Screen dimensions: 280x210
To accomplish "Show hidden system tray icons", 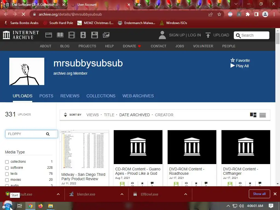I will coord(228,206).
